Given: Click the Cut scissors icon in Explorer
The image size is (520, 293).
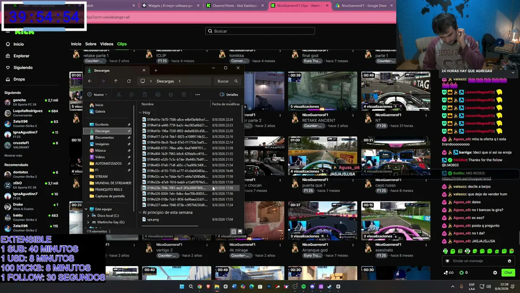Looking at the screenshot, I should coord(119,94).
